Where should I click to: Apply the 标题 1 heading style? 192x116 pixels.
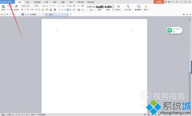pyautogui.click(x=100, y=8)
